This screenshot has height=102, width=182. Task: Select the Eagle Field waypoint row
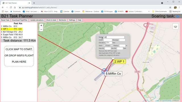pos(12,35)
